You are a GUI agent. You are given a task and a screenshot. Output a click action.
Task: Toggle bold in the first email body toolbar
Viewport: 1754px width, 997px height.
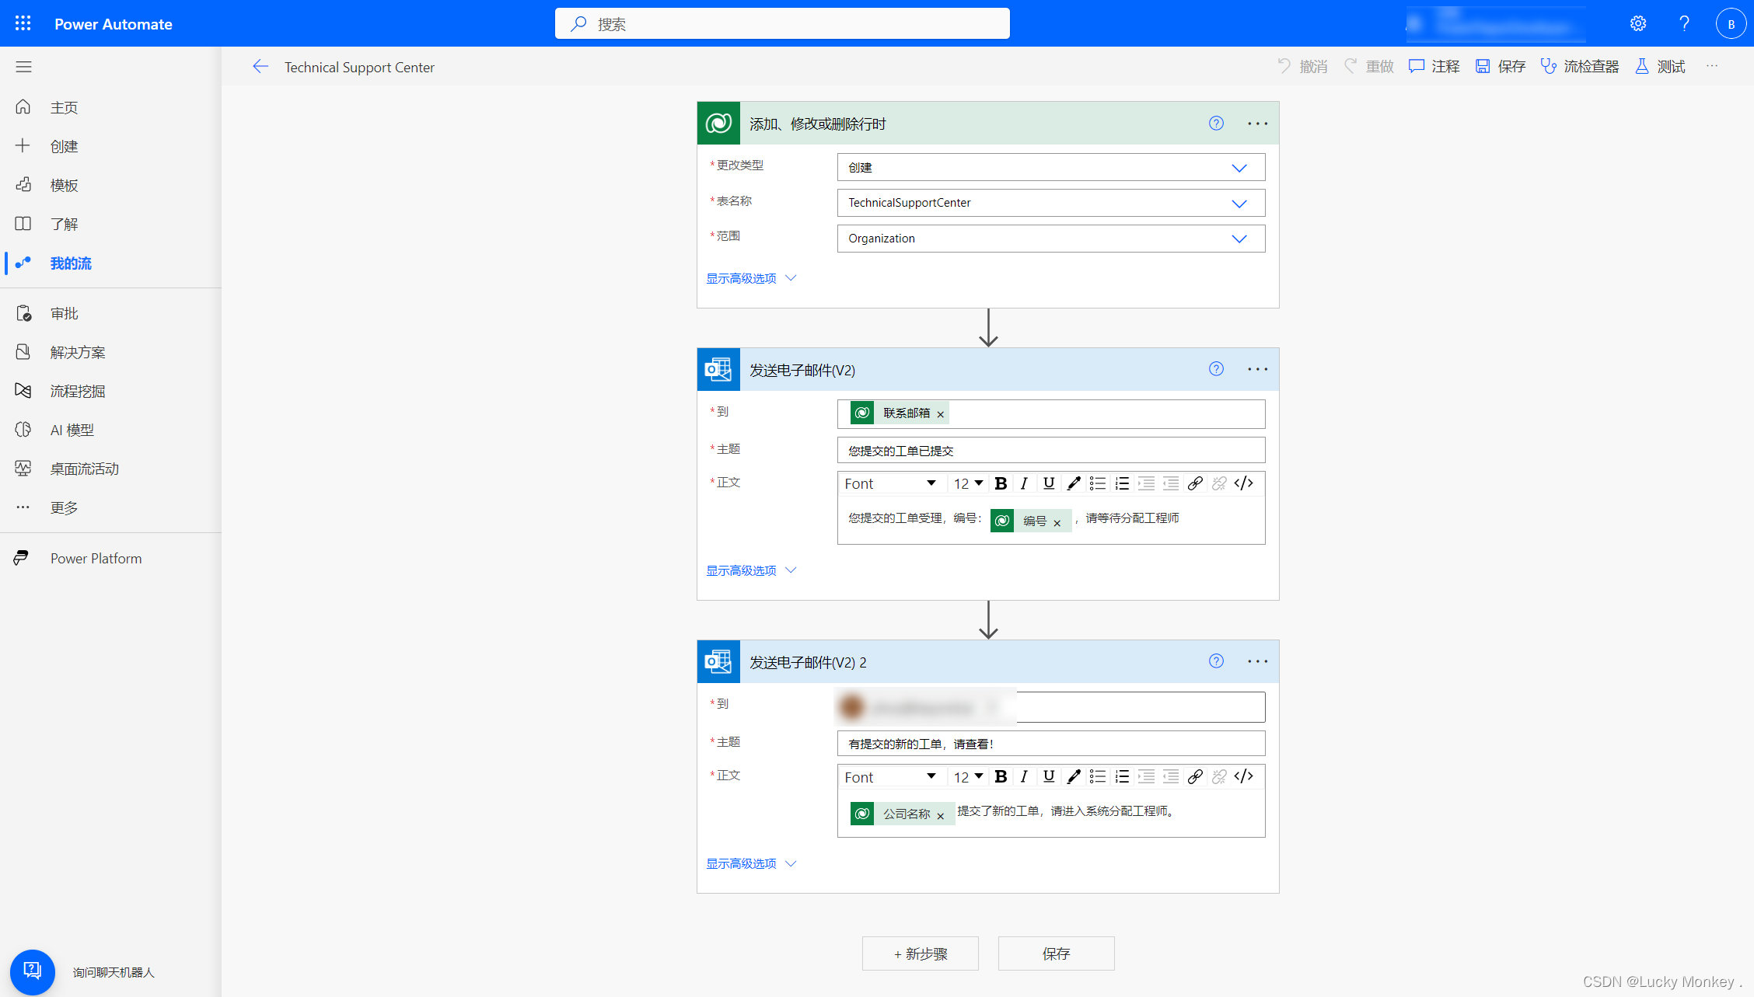point(1001,483)
